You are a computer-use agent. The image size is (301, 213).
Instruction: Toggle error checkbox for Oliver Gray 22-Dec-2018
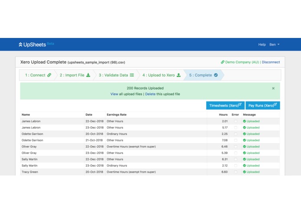click(x=236, y=147)
